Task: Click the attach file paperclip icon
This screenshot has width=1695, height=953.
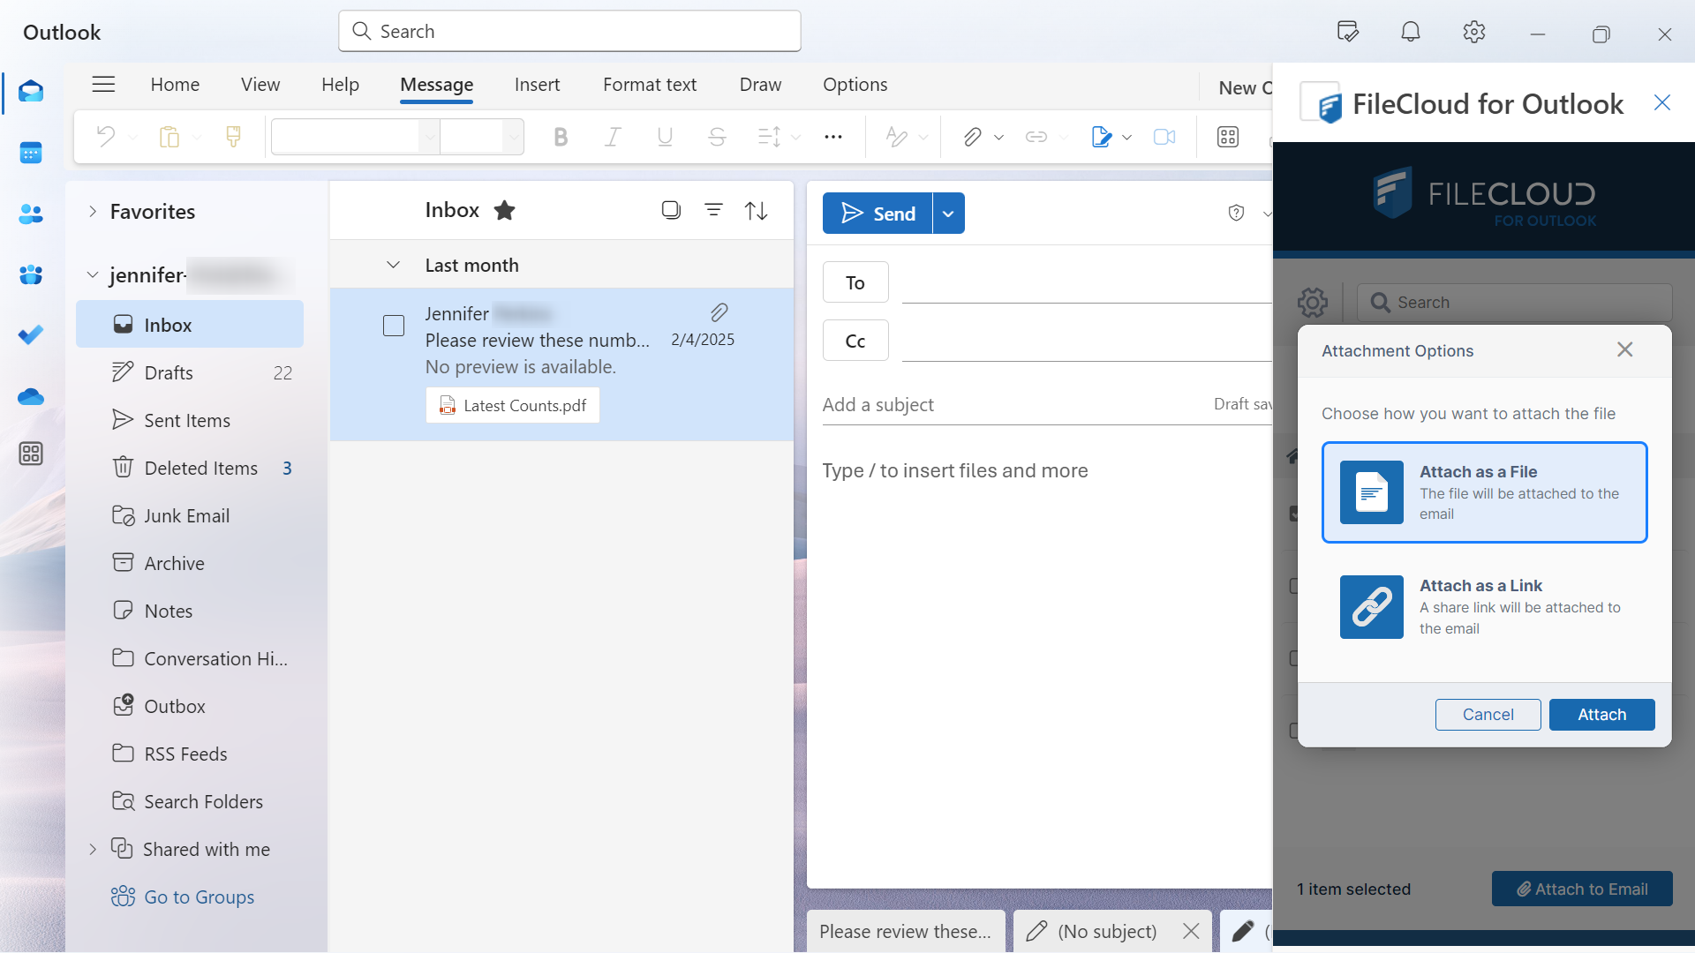Action: pyautogui.click(x=972, y=137)
